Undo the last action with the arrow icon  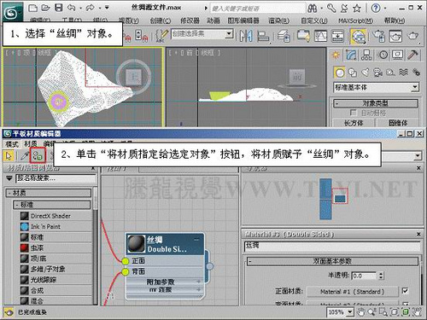[72, 8]
